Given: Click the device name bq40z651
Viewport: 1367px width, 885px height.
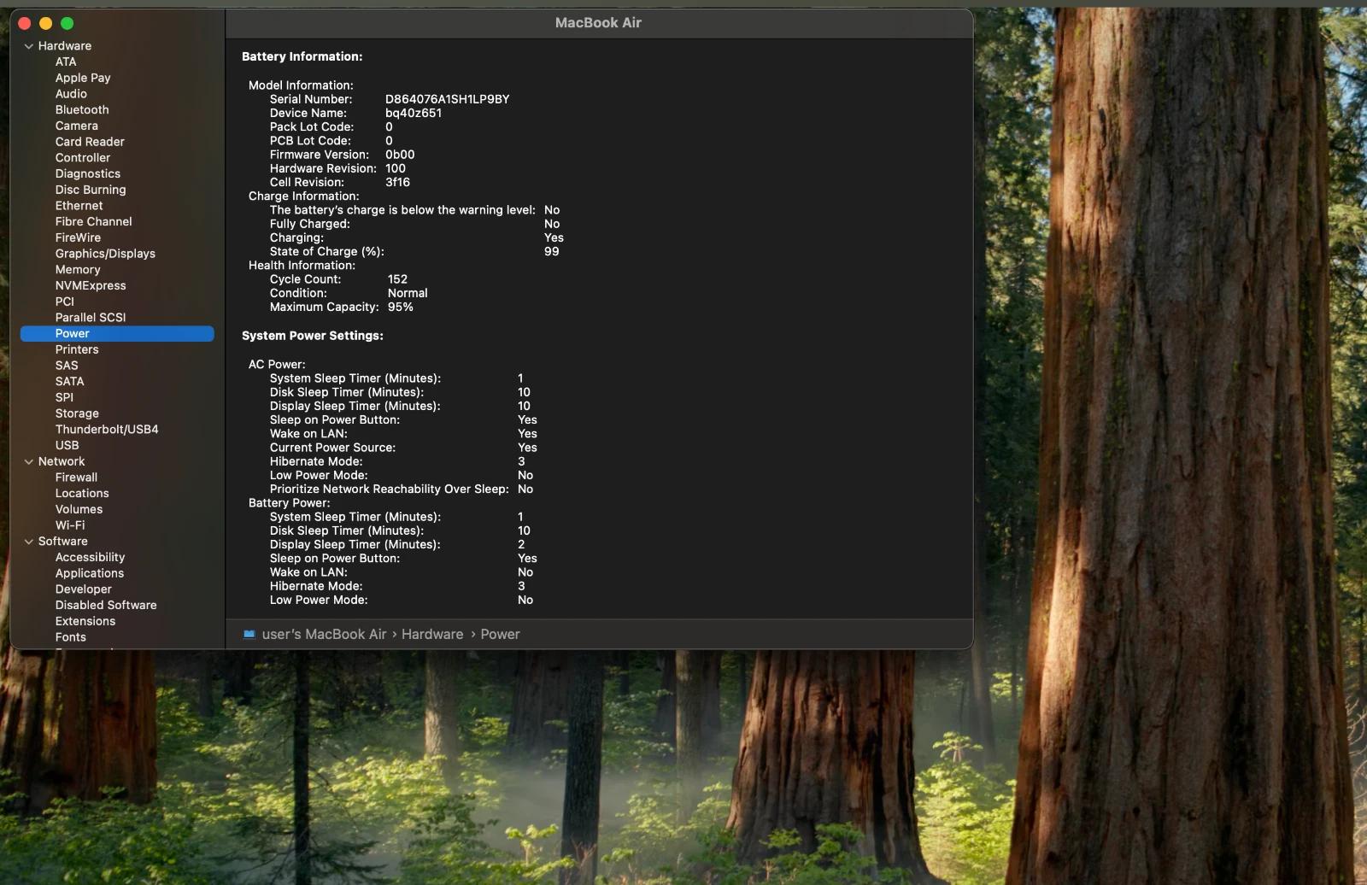Looking at the screenshot, I should click(414, 113).
